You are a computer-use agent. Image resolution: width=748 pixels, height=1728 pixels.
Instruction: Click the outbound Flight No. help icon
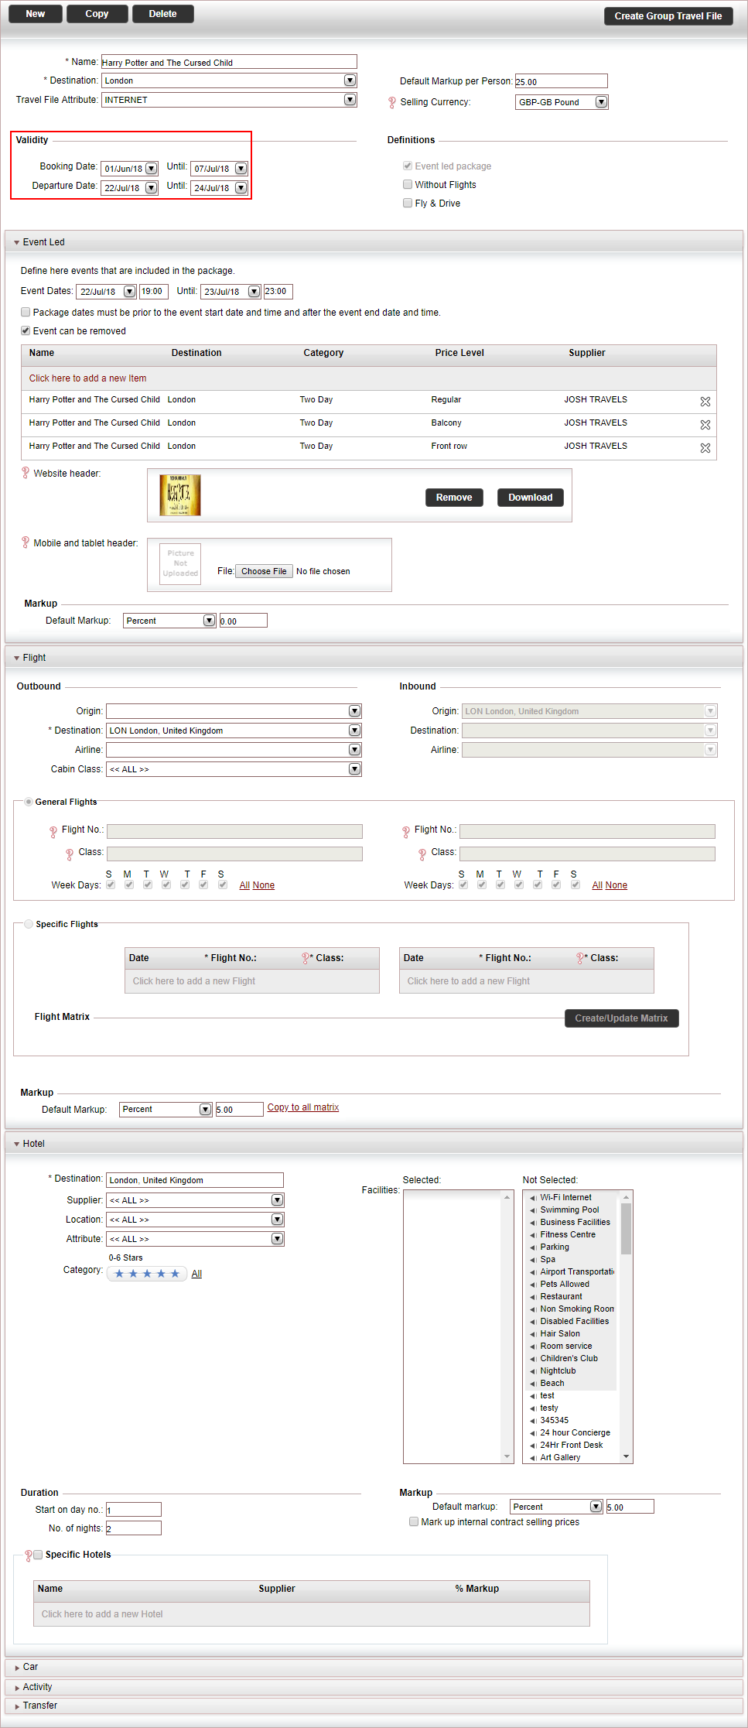tap(53, 832)
